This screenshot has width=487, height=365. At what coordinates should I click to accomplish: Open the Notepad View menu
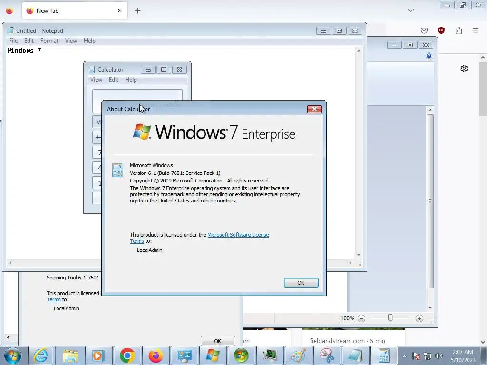(71, 41)
